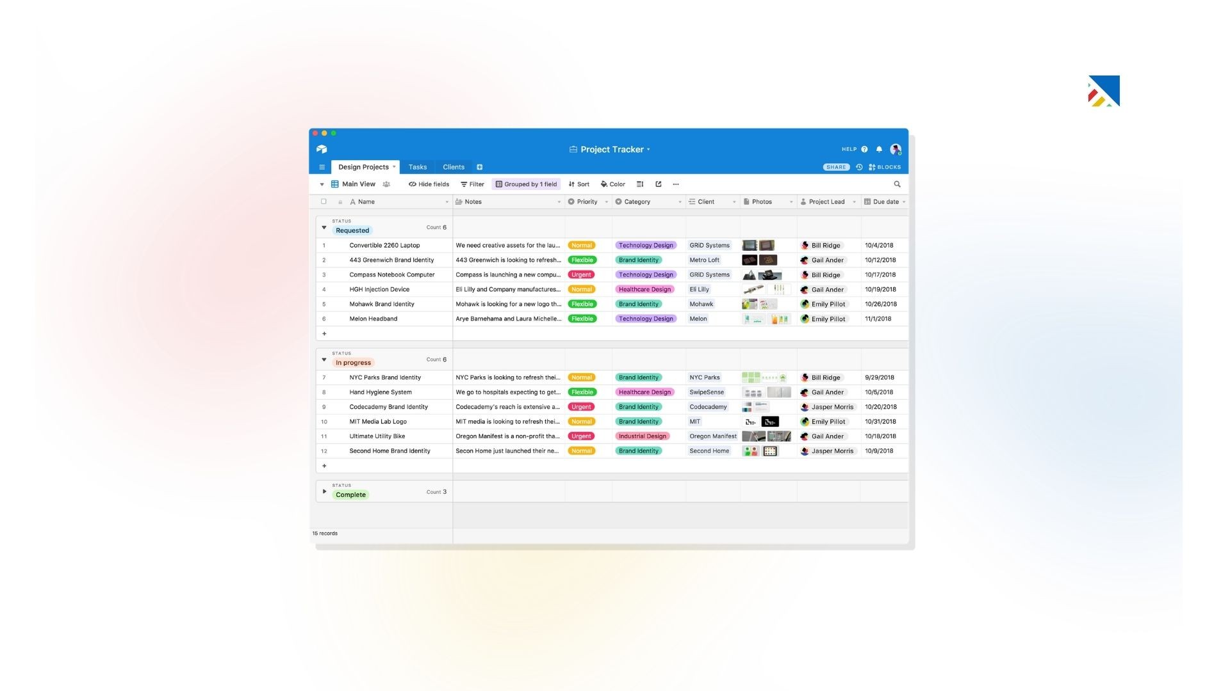1230x691 pixels.
Task: Select the header select-all checkbox
Action: pos(324,202)
